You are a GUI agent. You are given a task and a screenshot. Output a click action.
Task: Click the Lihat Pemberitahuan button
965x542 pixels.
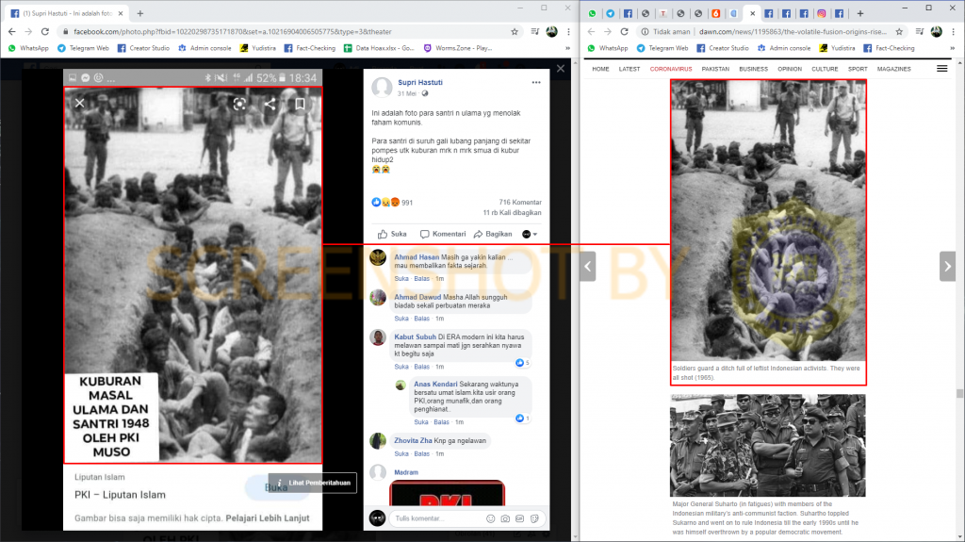[x=313, y=483]
